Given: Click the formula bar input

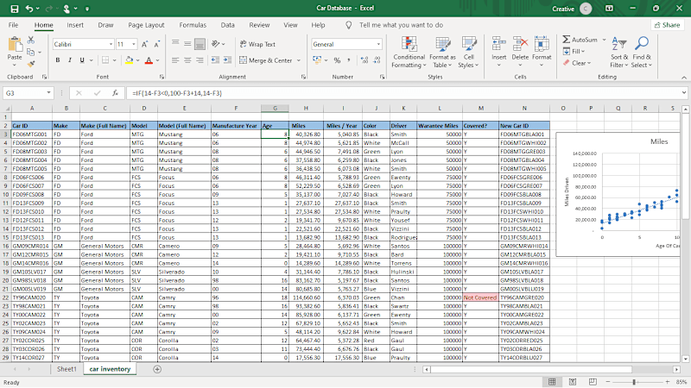Looking at the screenshot, I should pos(403,93).
